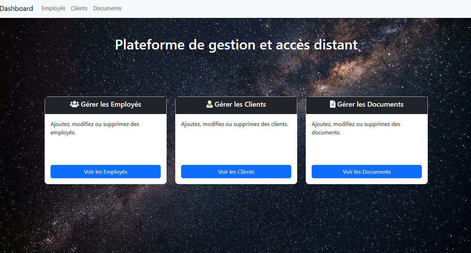Click Dashboard to return home
Screen dimensions: 471x253
(16, 8)
